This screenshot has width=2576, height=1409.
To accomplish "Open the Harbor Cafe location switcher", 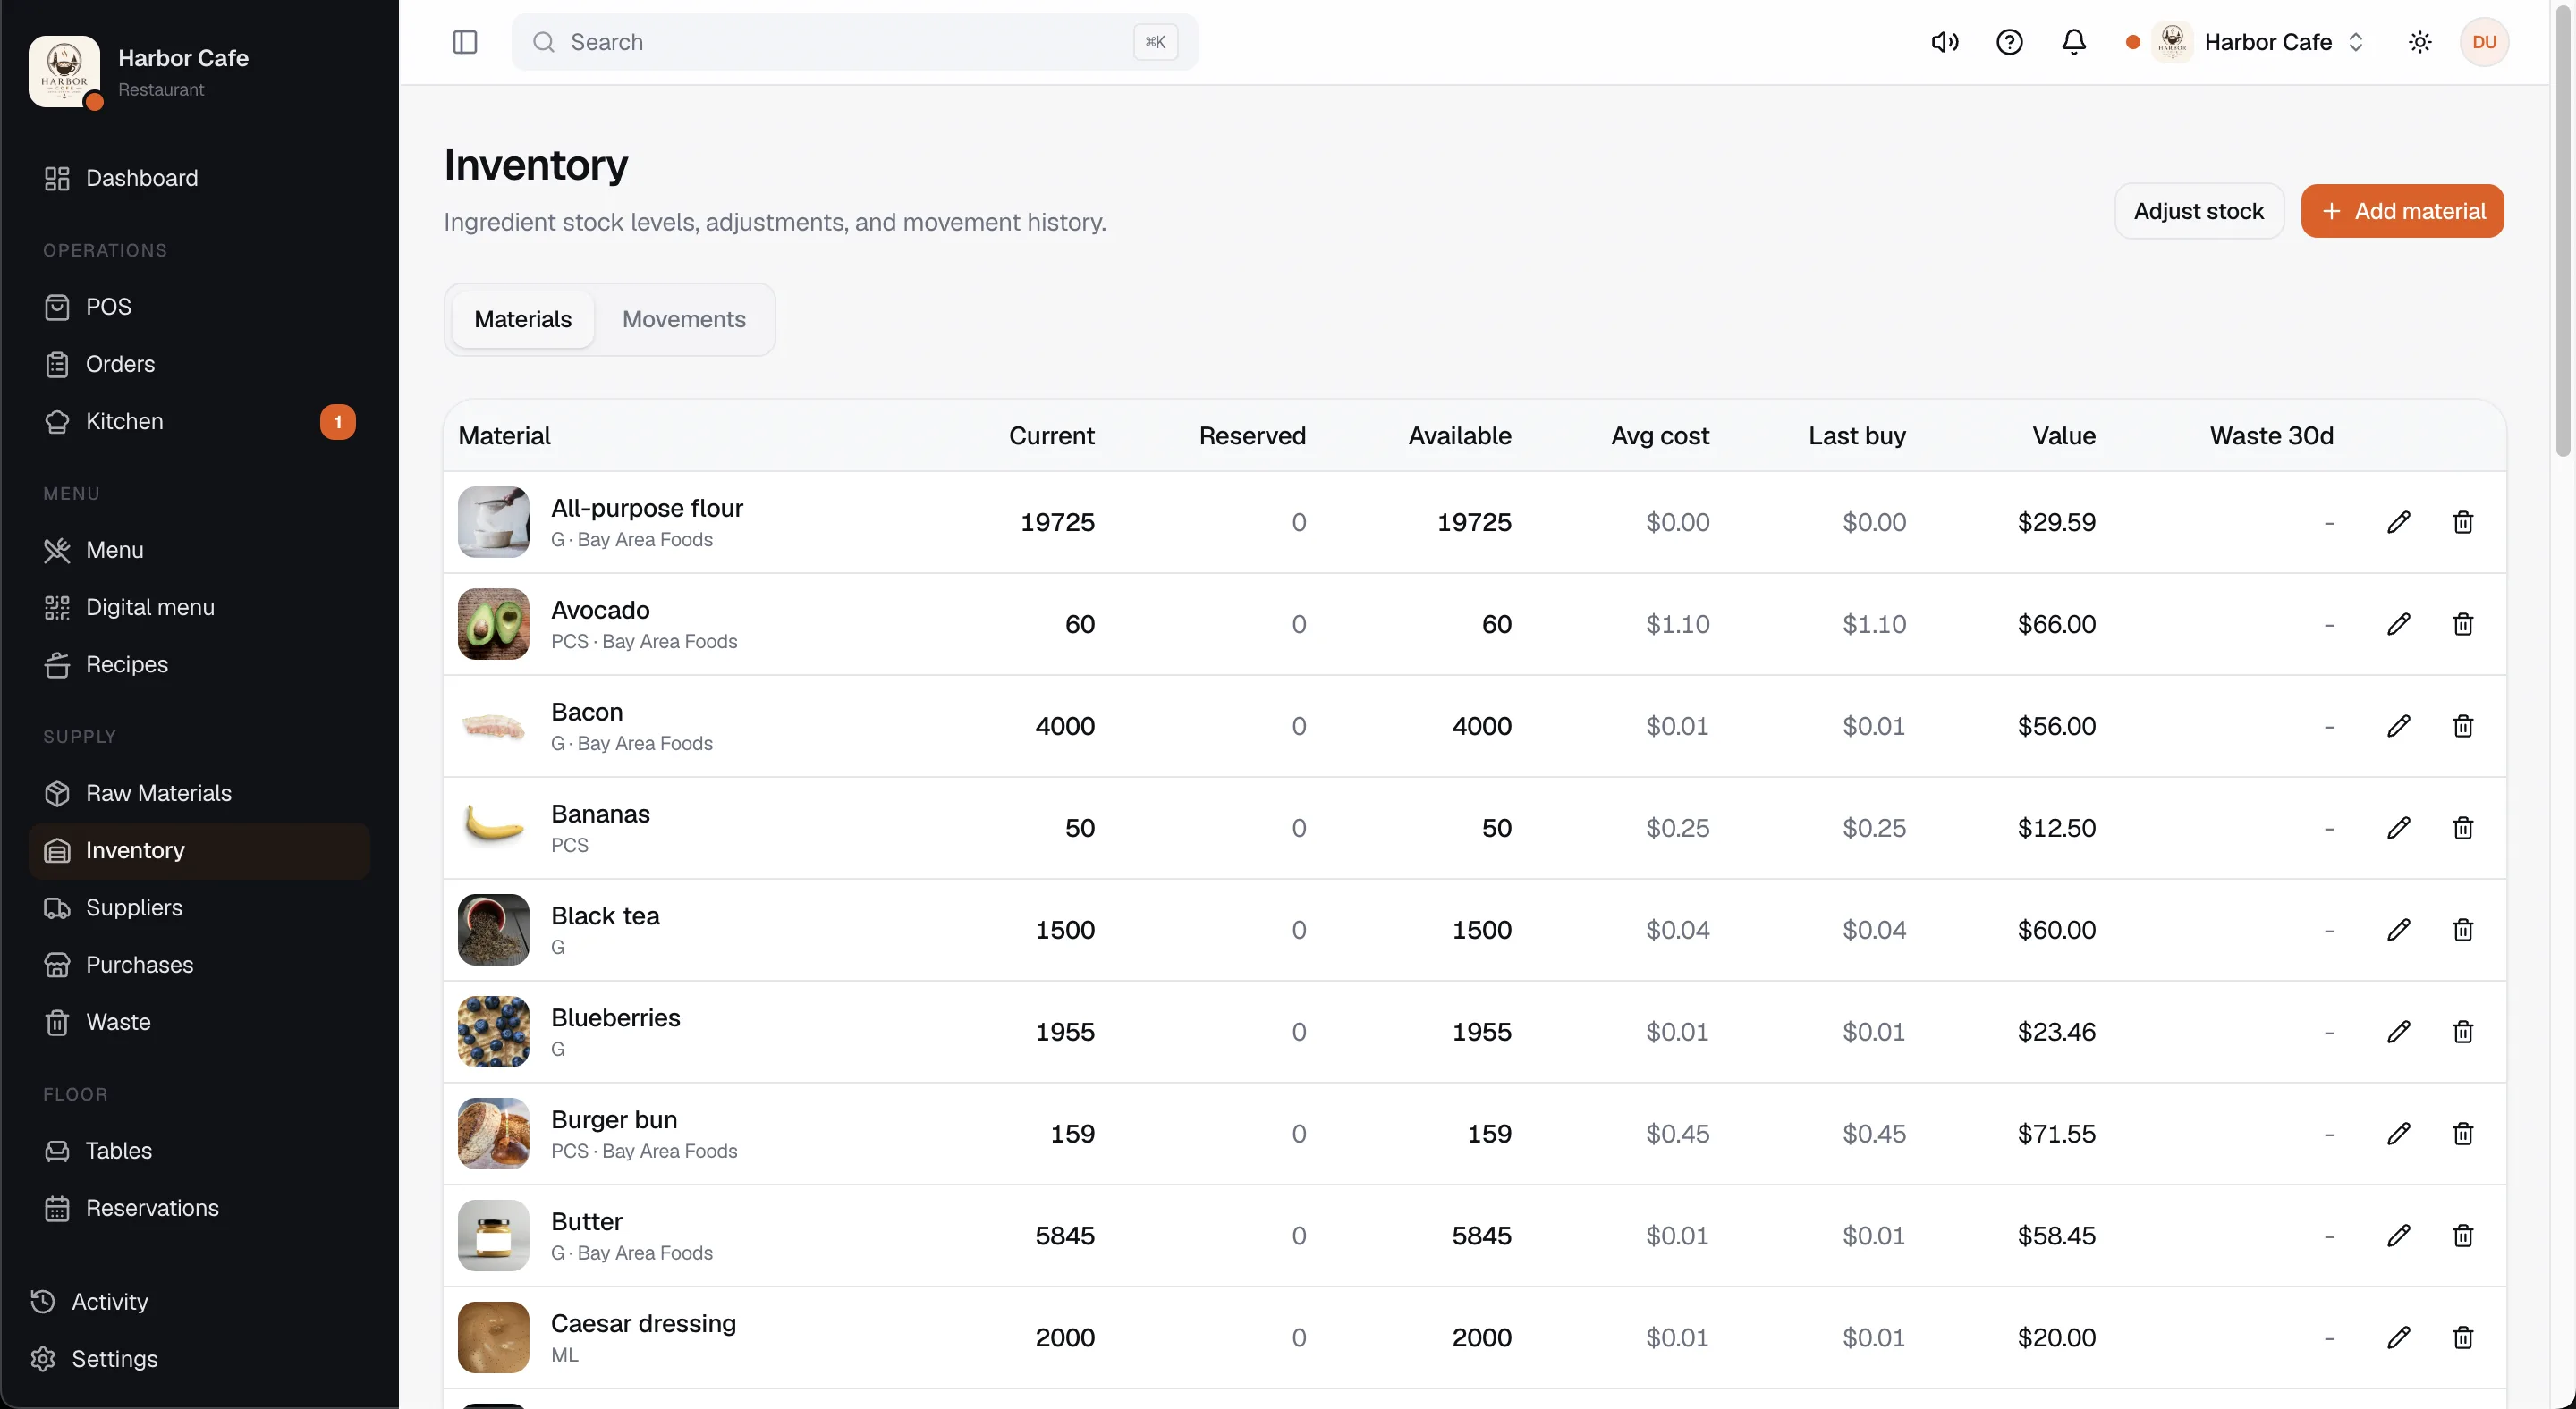I will pyautogui.click(x=2246, y=42).
